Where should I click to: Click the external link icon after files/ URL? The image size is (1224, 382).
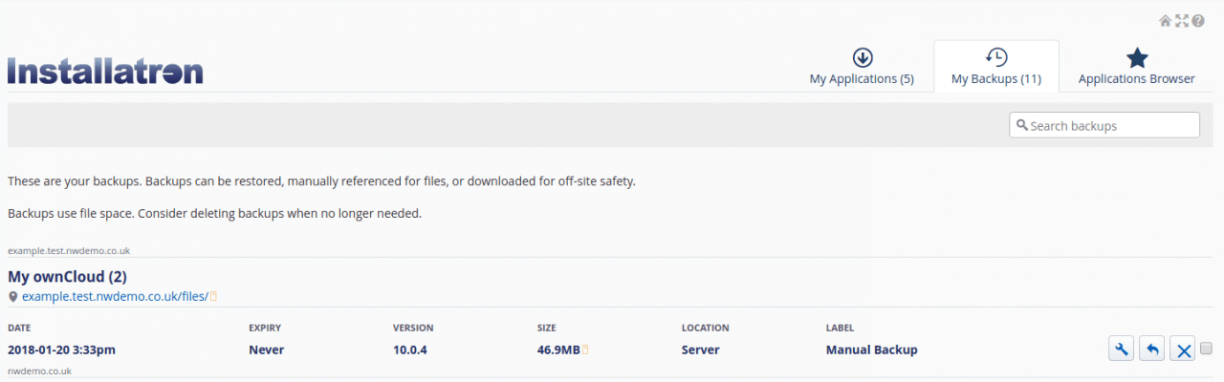213,297
